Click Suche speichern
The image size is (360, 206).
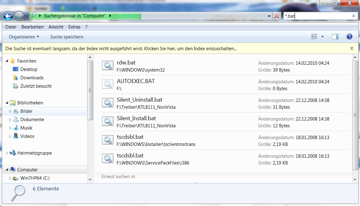pyautogui.click(x=66, y=37)
